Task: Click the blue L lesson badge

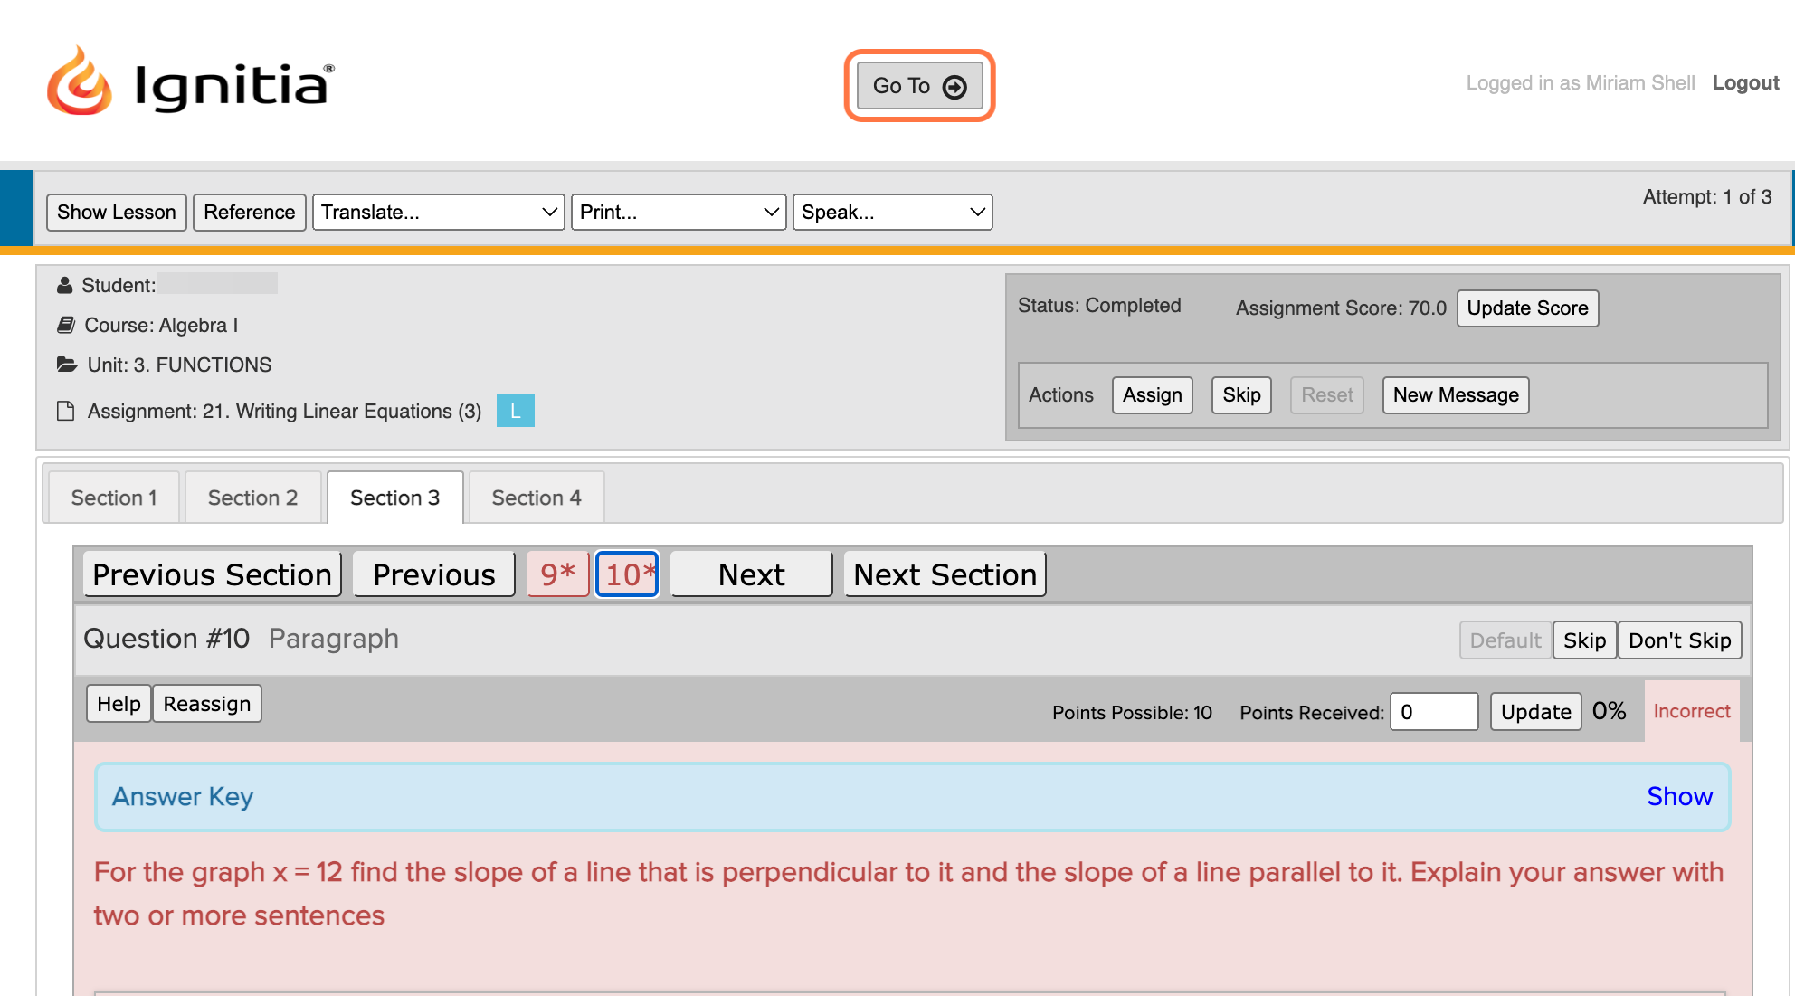Action: (x=516, y=411)
